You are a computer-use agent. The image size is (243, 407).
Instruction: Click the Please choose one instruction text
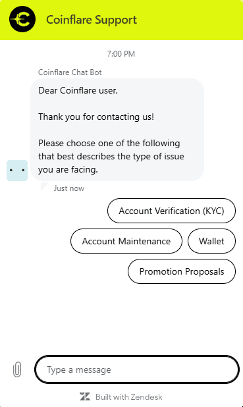tap(111, 156)
